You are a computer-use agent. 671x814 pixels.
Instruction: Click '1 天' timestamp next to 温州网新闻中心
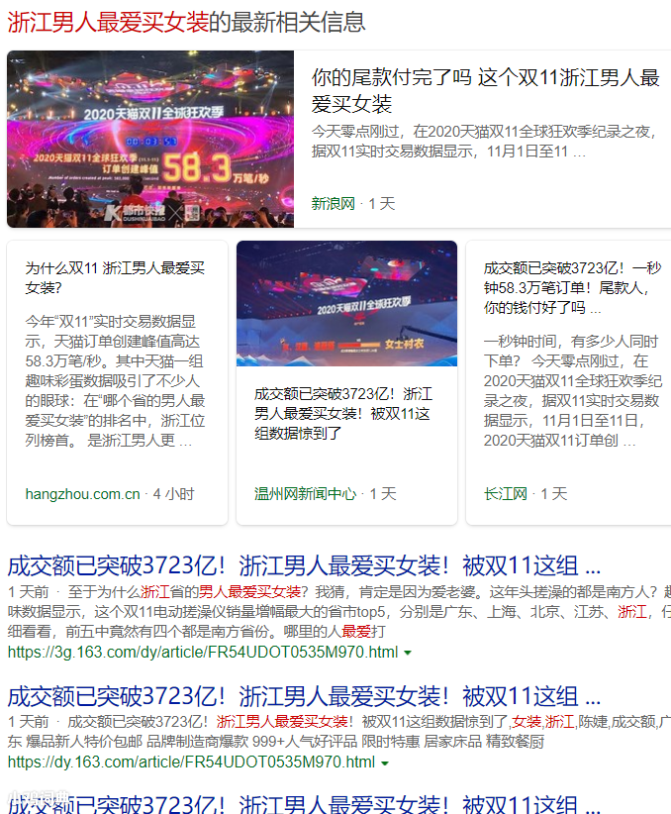[x=382, y=494]
